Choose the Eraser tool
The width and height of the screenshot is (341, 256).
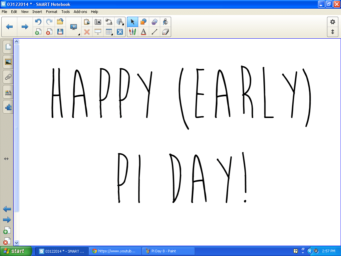click(165, 32)
